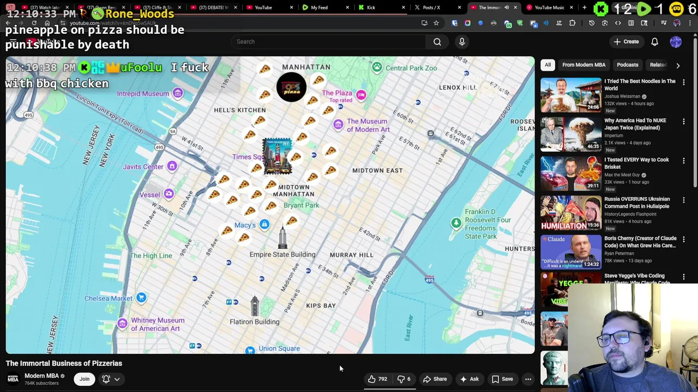Click the Join membership button

click(85, 379)
